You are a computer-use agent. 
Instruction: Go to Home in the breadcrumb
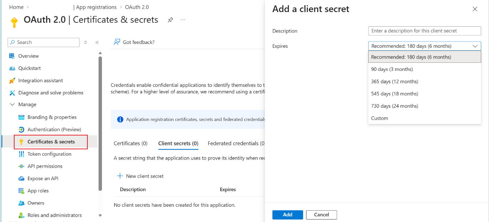(x=16, y=7)
